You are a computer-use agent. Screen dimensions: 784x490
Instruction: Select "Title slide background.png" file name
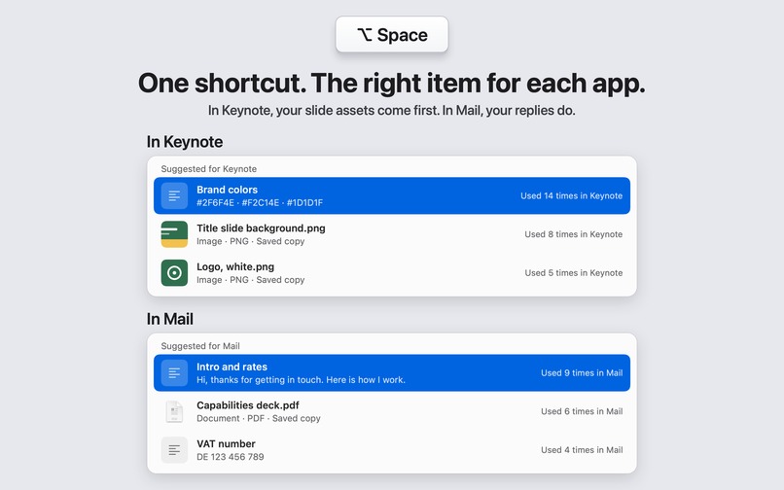[261, 228]
